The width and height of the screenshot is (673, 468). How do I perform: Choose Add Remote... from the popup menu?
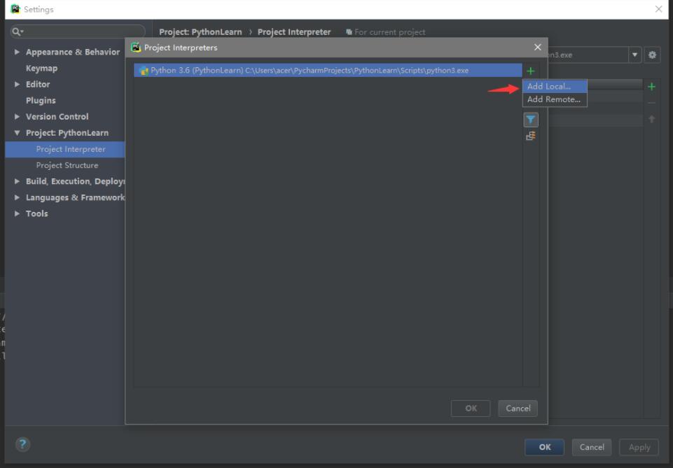(x=555, y=99)
